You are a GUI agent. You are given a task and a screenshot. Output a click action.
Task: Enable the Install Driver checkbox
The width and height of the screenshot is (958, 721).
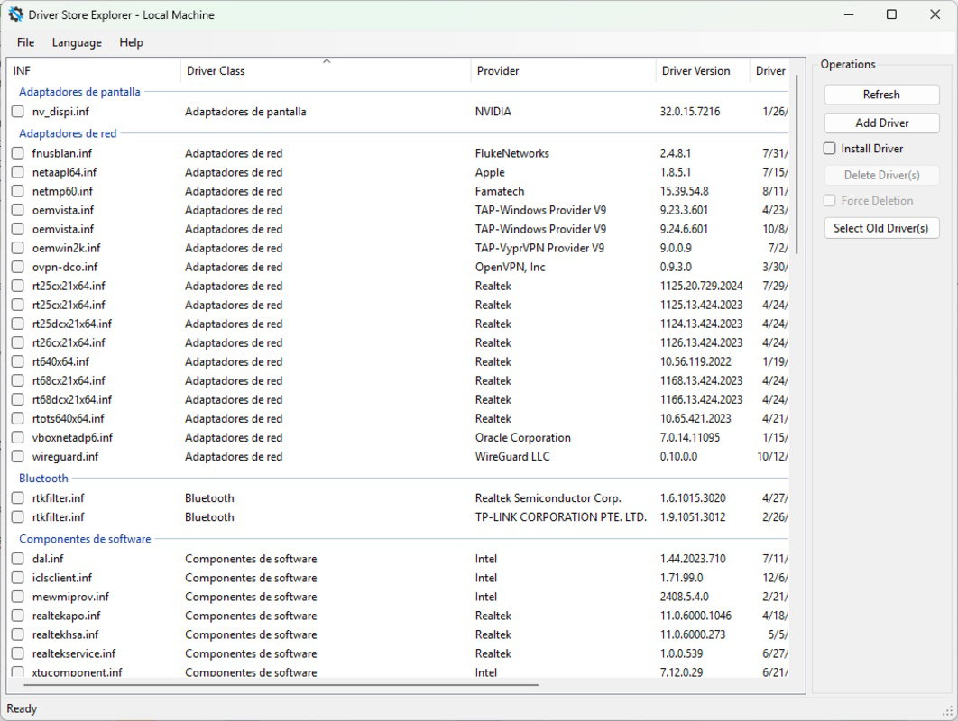pos(827,148)
